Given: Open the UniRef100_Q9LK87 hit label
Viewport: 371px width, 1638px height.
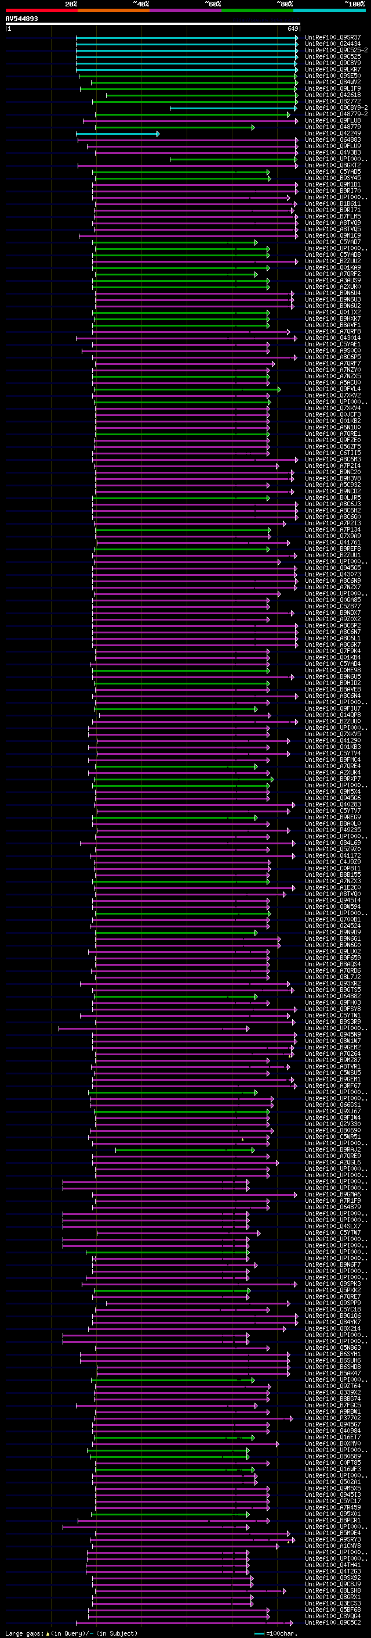Looking at the screenshot, I should [x=333, y=69].
